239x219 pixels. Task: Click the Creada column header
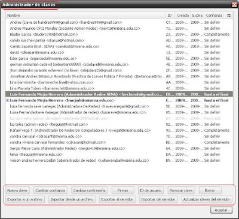(x=183, y=16)
